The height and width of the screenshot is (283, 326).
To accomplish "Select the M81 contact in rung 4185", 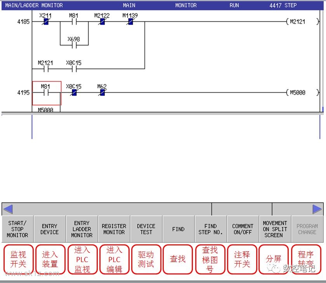I will click(74, 21).
